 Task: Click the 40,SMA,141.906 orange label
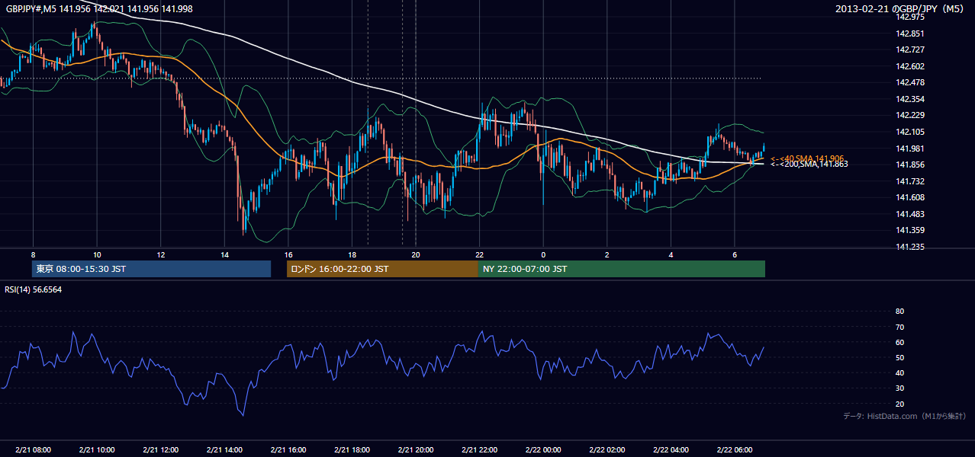[807, 158]
